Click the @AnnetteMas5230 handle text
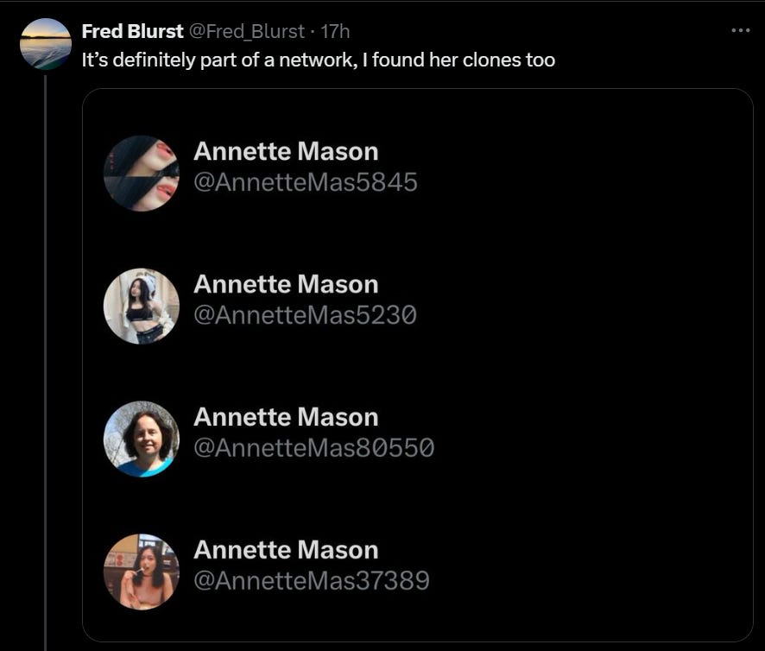765x651 pixels. coord(306,315)
